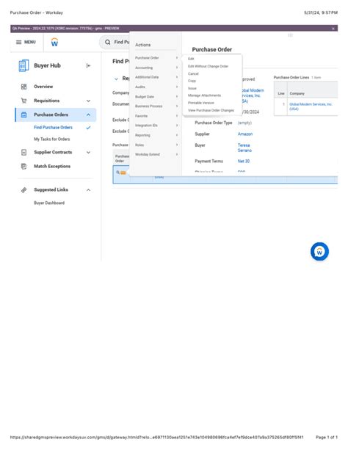Viewport: 348px width, 464px height.
Task: Click the Purchase Order popup title
Action: tap(212, 50)
